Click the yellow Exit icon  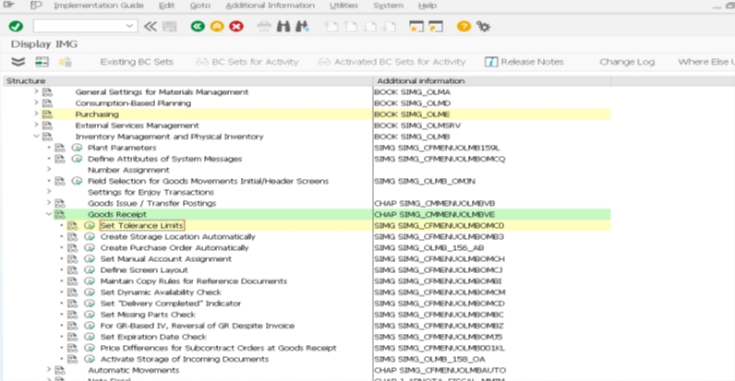pos(217,26)
